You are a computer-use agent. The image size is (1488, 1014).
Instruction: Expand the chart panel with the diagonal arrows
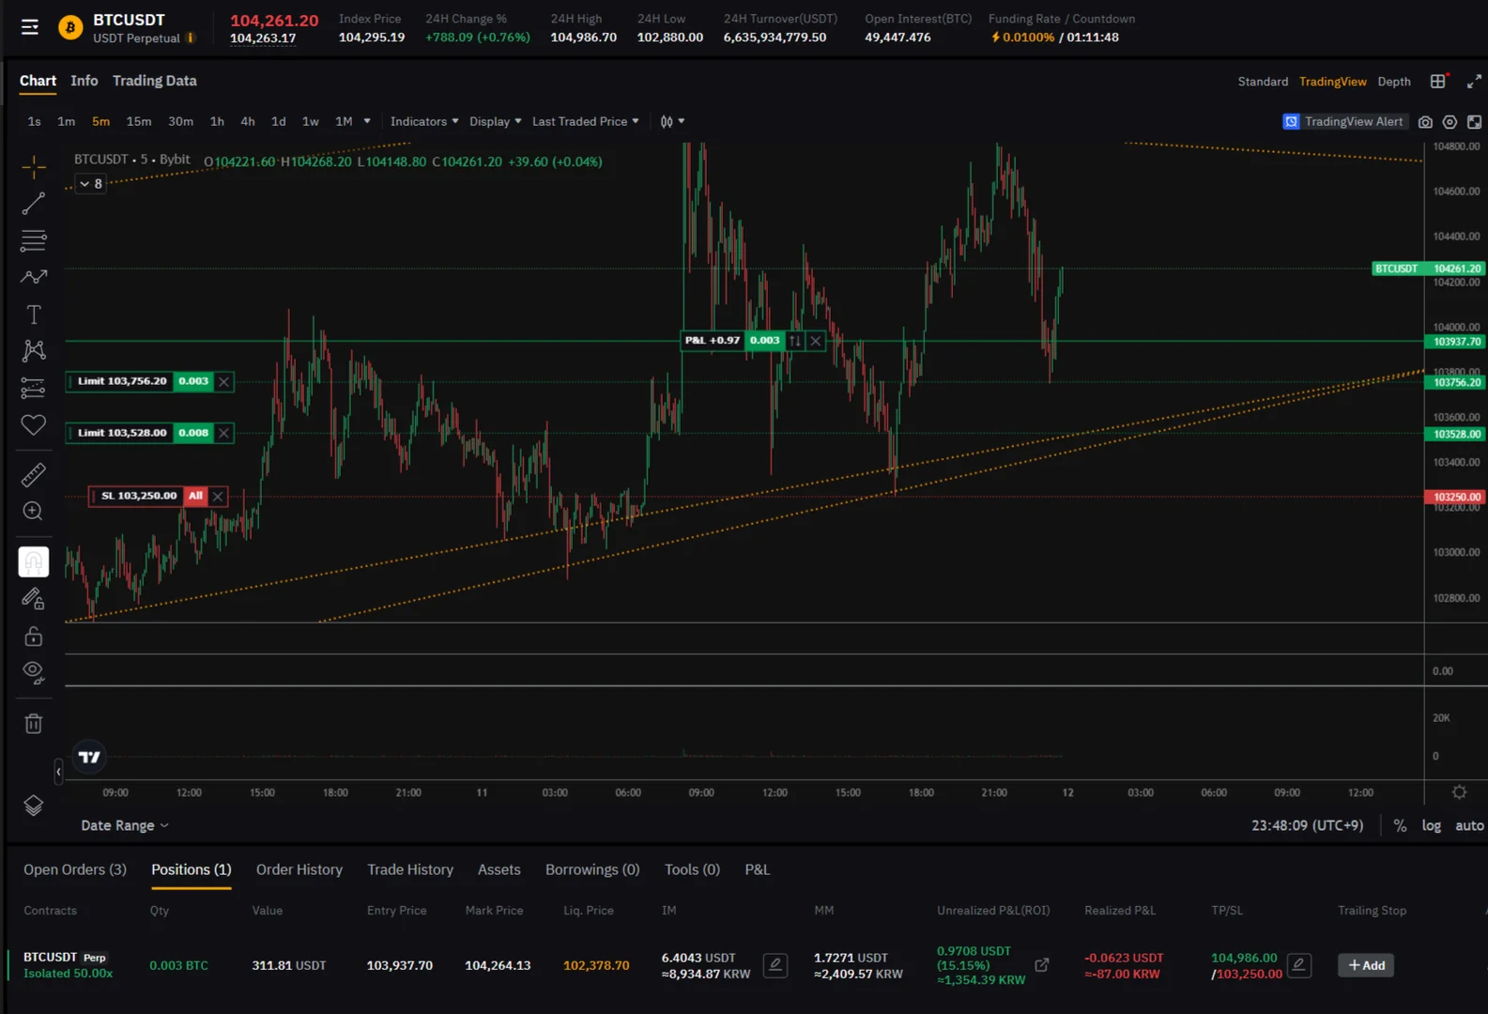click(1474, 82)
